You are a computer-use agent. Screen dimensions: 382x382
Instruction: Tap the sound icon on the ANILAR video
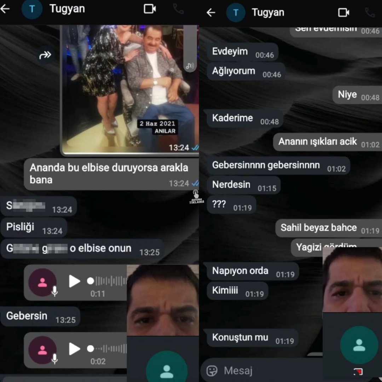[x=190, y=66]
